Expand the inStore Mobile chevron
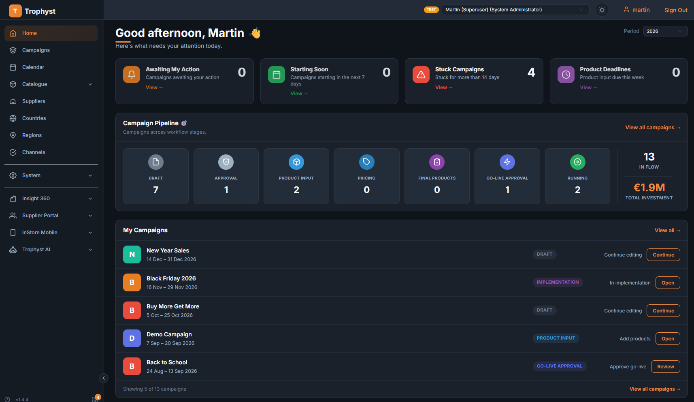The height and width of the screenshot is (402, 694). tap(90, 233)
